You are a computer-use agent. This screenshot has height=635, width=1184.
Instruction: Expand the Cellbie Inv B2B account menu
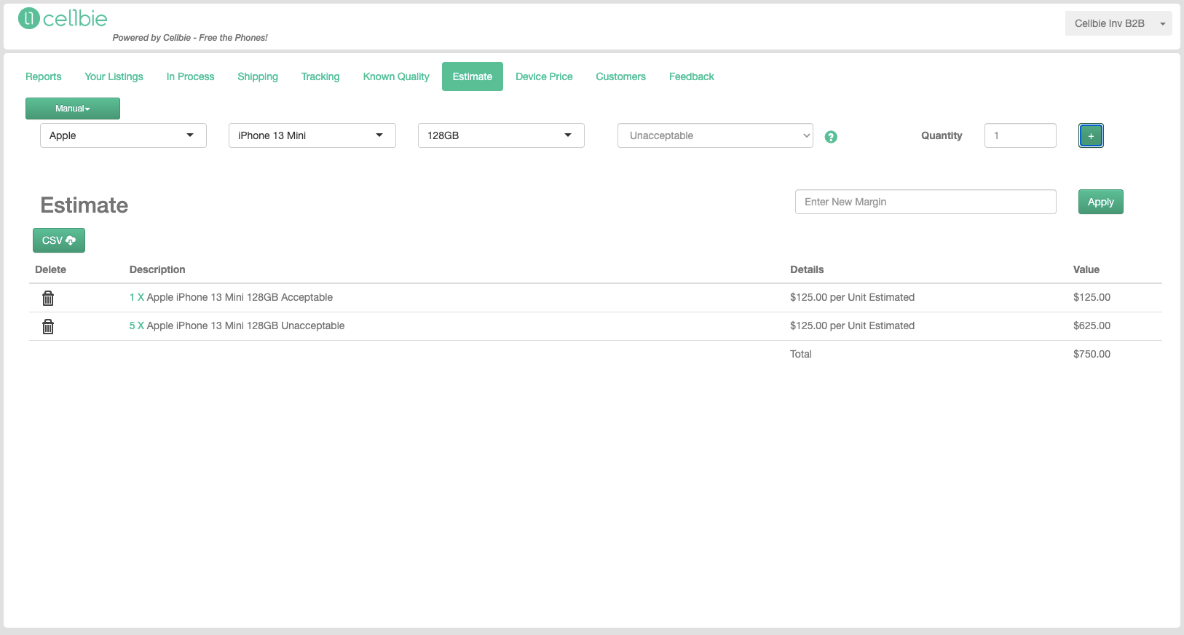click(x=1118, y=23)
